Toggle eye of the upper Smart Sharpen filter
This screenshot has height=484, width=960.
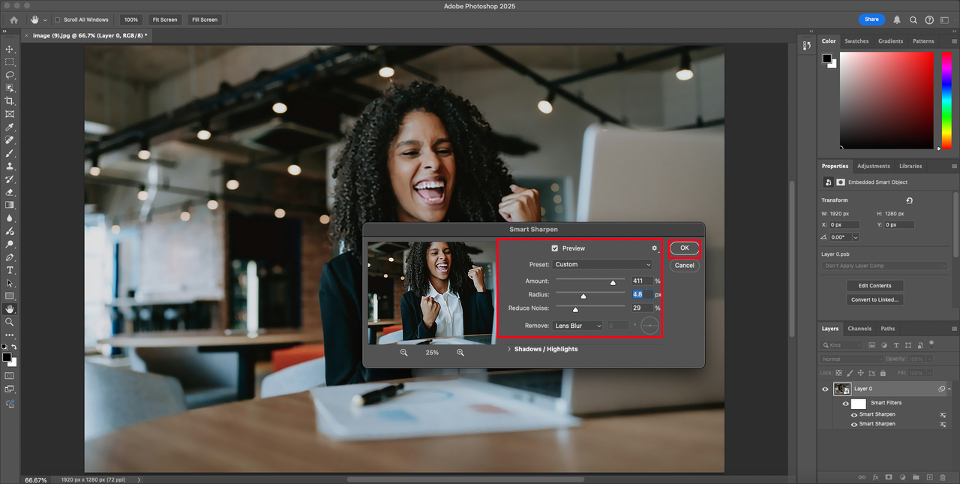pos(854,414)
